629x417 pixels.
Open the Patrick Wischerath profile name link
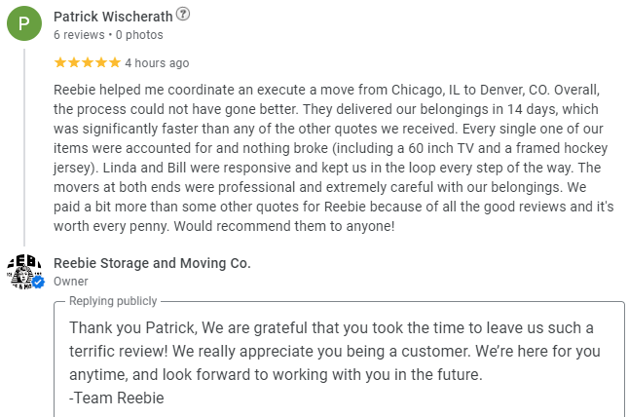[113, 16]
